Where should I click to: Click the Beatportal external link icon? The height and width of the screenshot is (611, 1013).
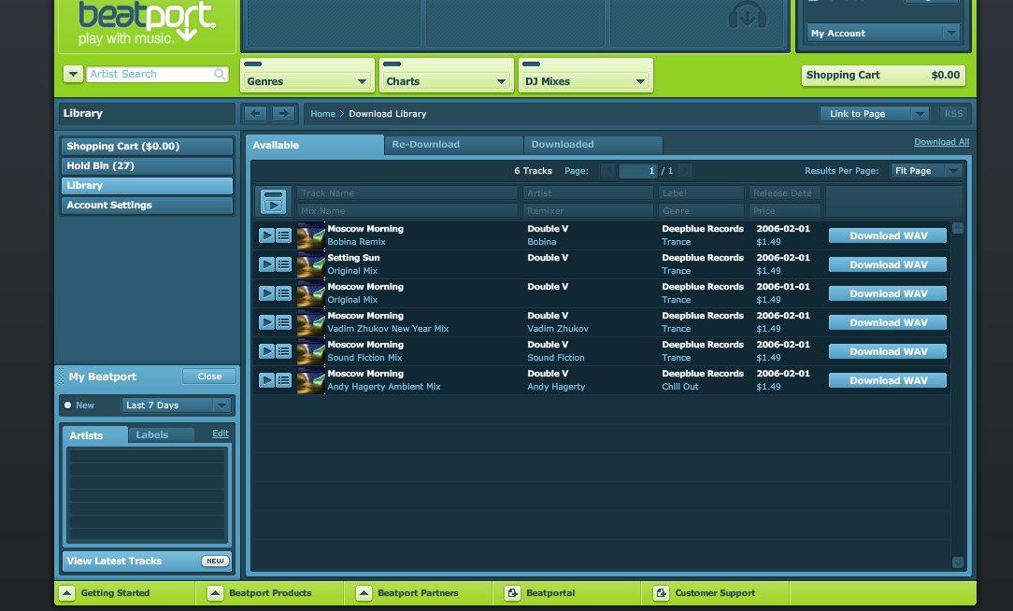tap(512, 593)
